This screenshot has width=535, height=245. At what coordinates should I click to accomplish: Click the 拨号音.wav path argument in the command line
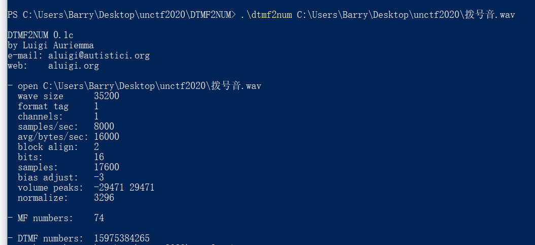406,15
